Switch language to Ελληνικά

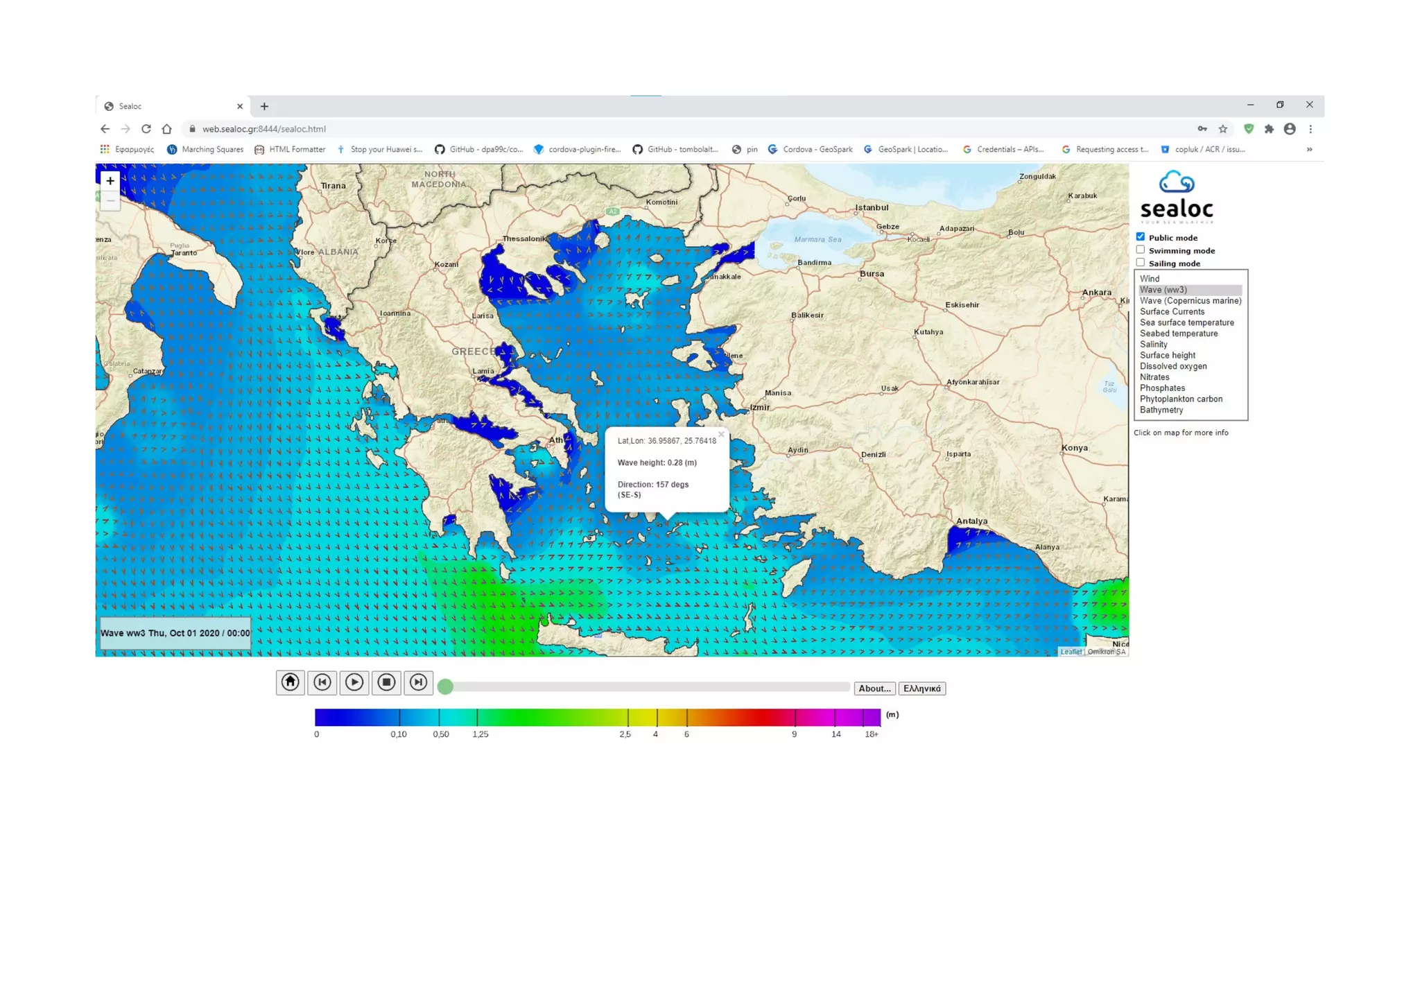coord(921,689)
